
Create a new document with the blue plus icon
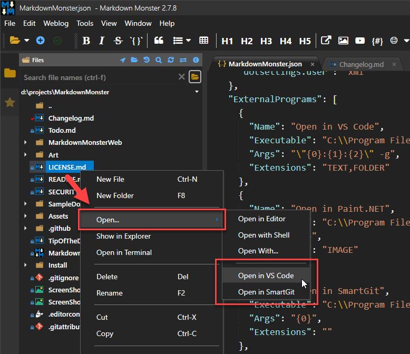(40, 40)
